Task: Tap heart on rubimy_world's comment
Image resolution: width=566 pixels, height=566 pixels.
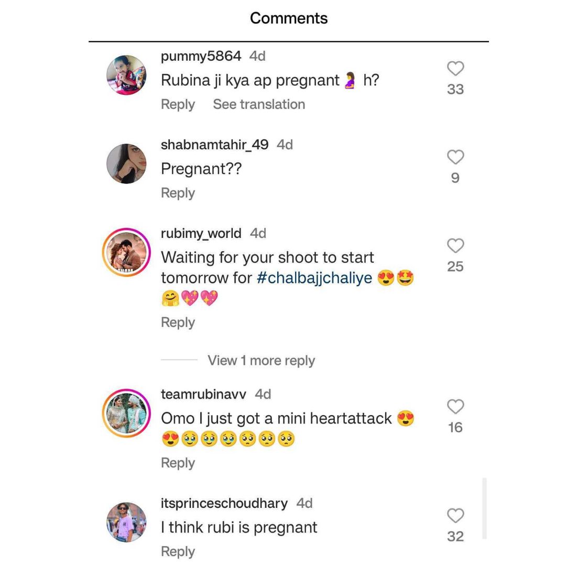Action: (455, 246)
